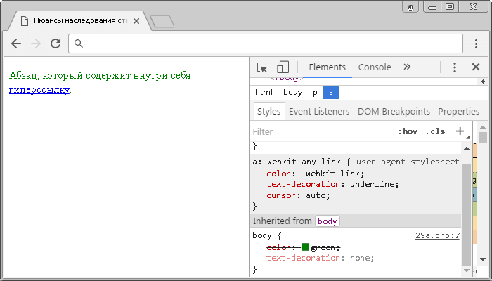This screenshot has width=492, height=281.
Task: Select the Нюансы наследования browser tab
Action: point(80,21)
